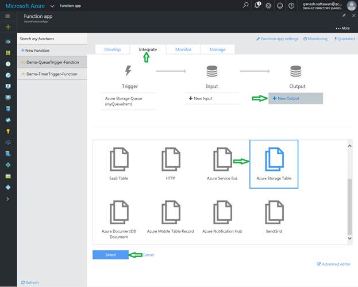Screen dimensions: 358x287
Task: Toggle the hamburger menu to collapse sidebar
Action: click(7, 17)
